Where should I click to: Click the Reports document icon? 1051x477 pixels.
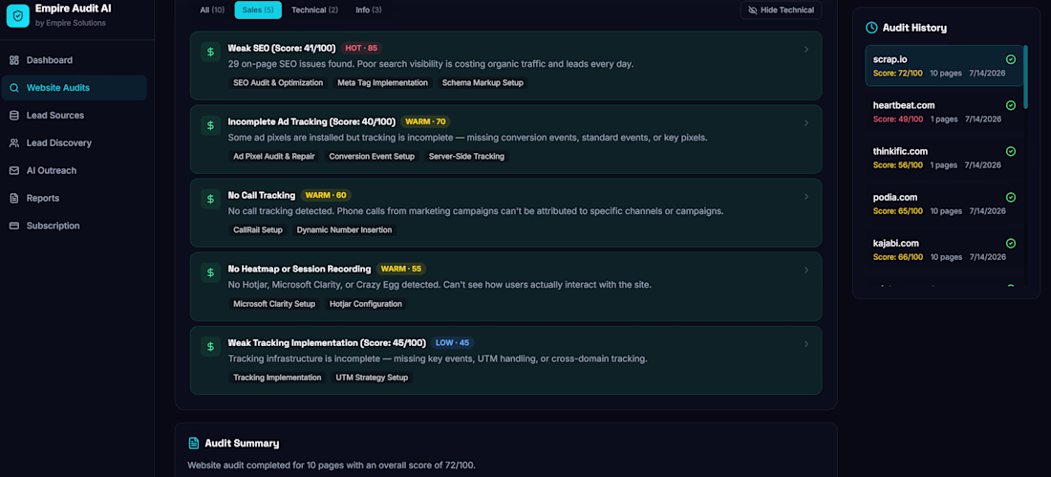pyautogui.click(x=14, y=198)
